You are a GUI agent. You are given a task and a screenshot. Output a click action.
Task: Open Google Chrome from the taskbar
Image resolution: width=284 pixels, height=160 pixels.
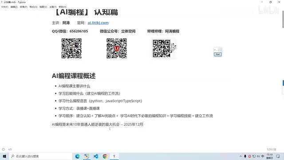[105, 156]
